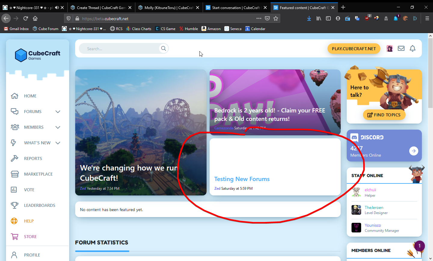
Task: Open the Humble bookmark
Action: 189,29
